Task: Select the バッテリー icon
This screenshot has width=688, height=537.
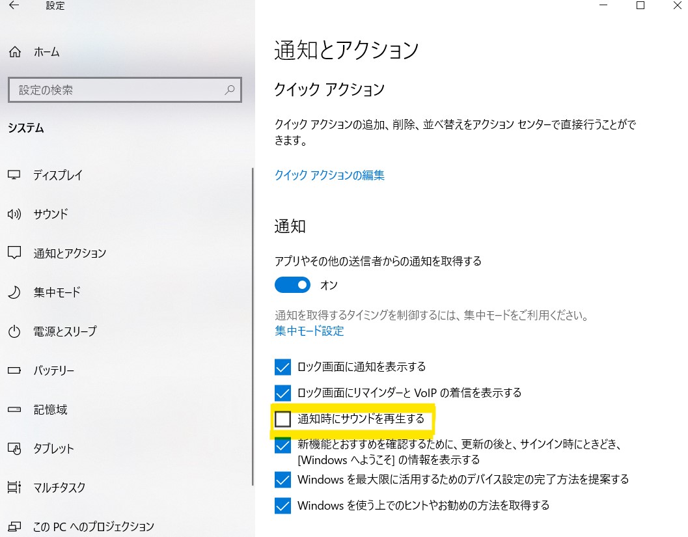Action: coord(14,370)
